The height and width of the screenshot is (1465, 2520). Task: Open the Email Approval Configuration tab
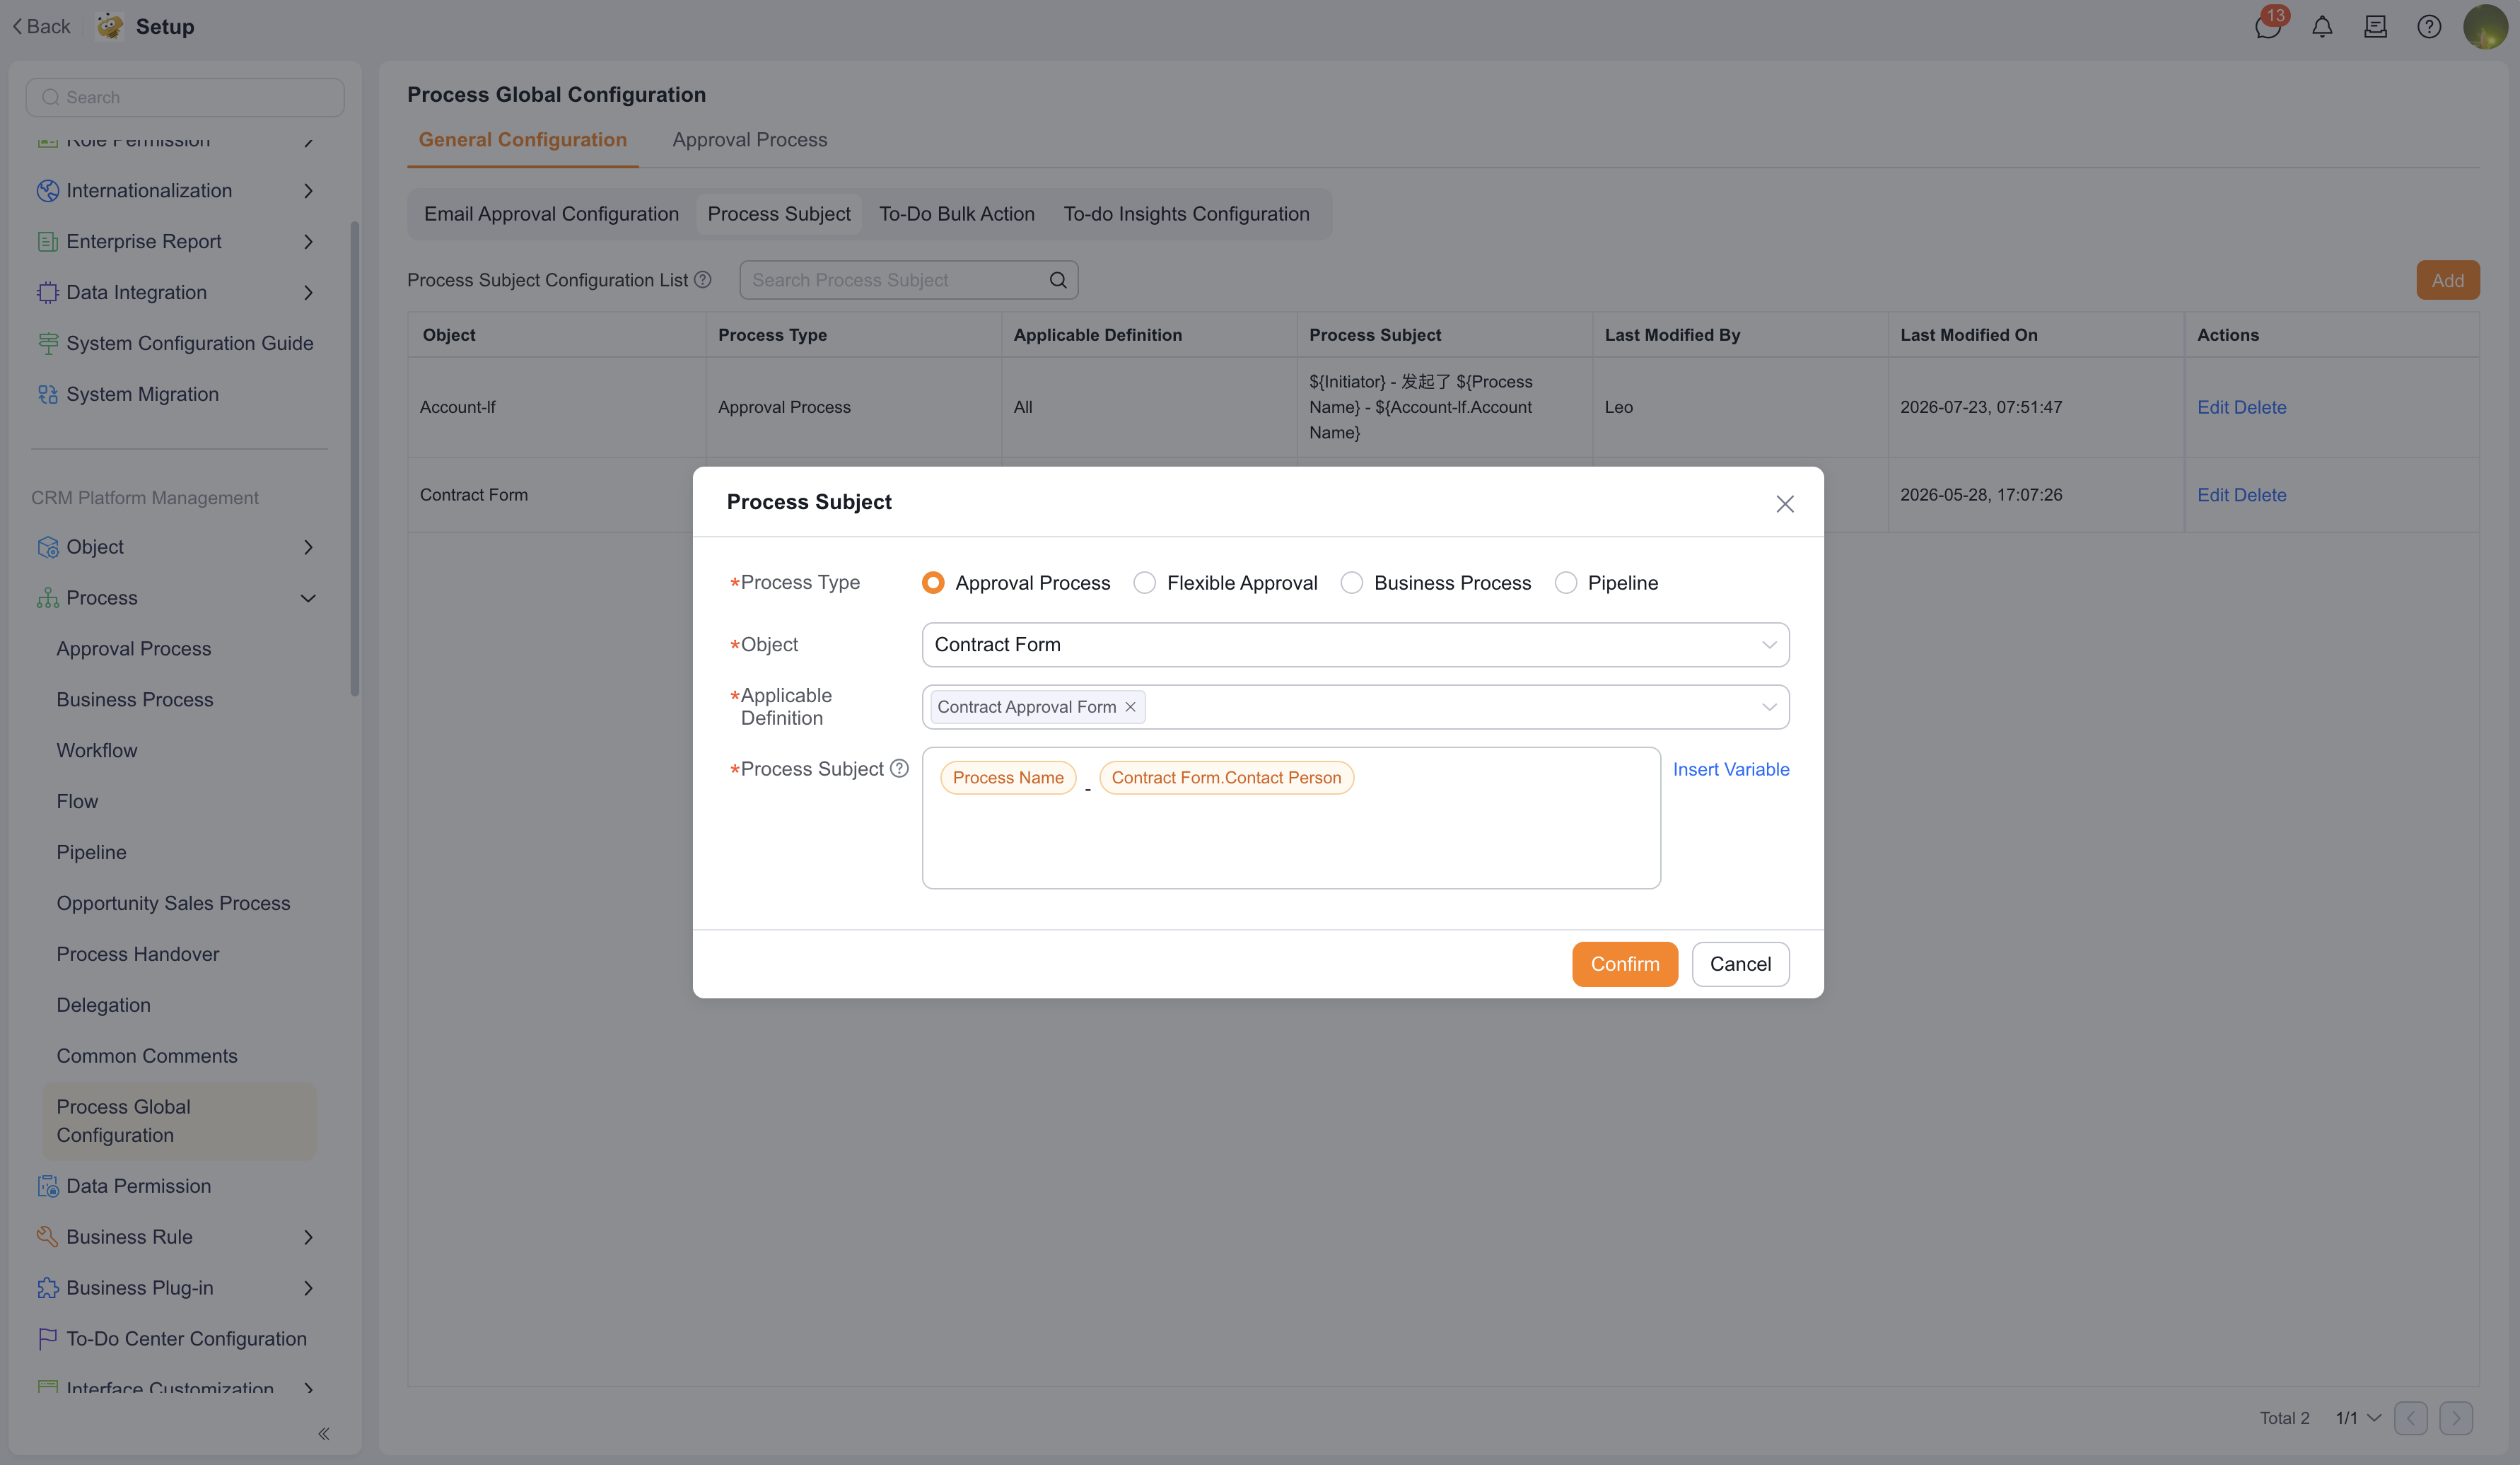[551, 214]
